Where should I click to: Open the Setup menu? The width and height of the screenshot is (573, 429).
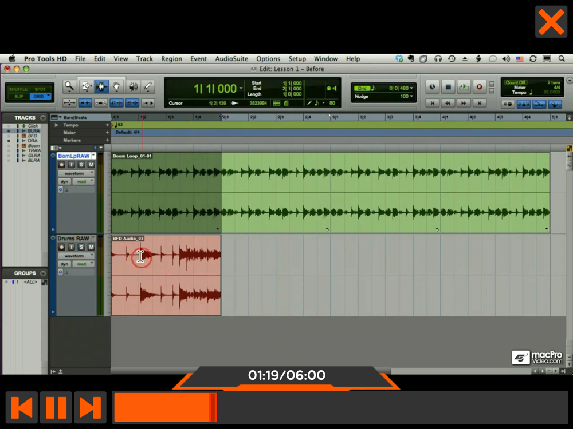(297, 59)
